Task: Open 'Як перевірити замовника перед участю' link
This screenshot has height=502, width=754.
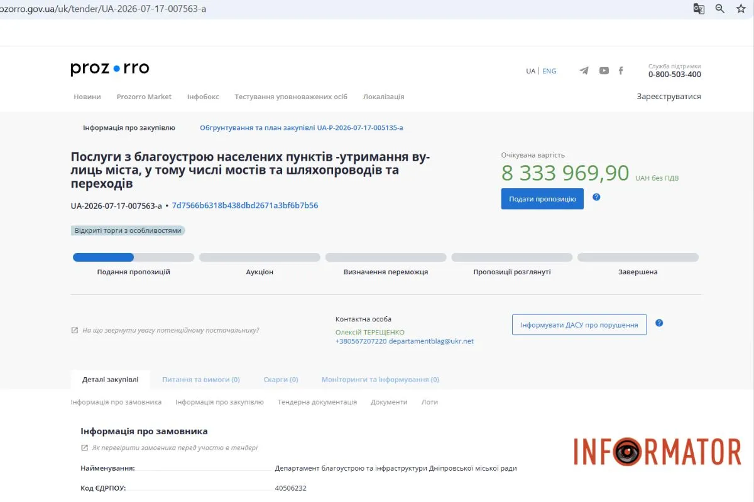Action: tap(175, 448)
